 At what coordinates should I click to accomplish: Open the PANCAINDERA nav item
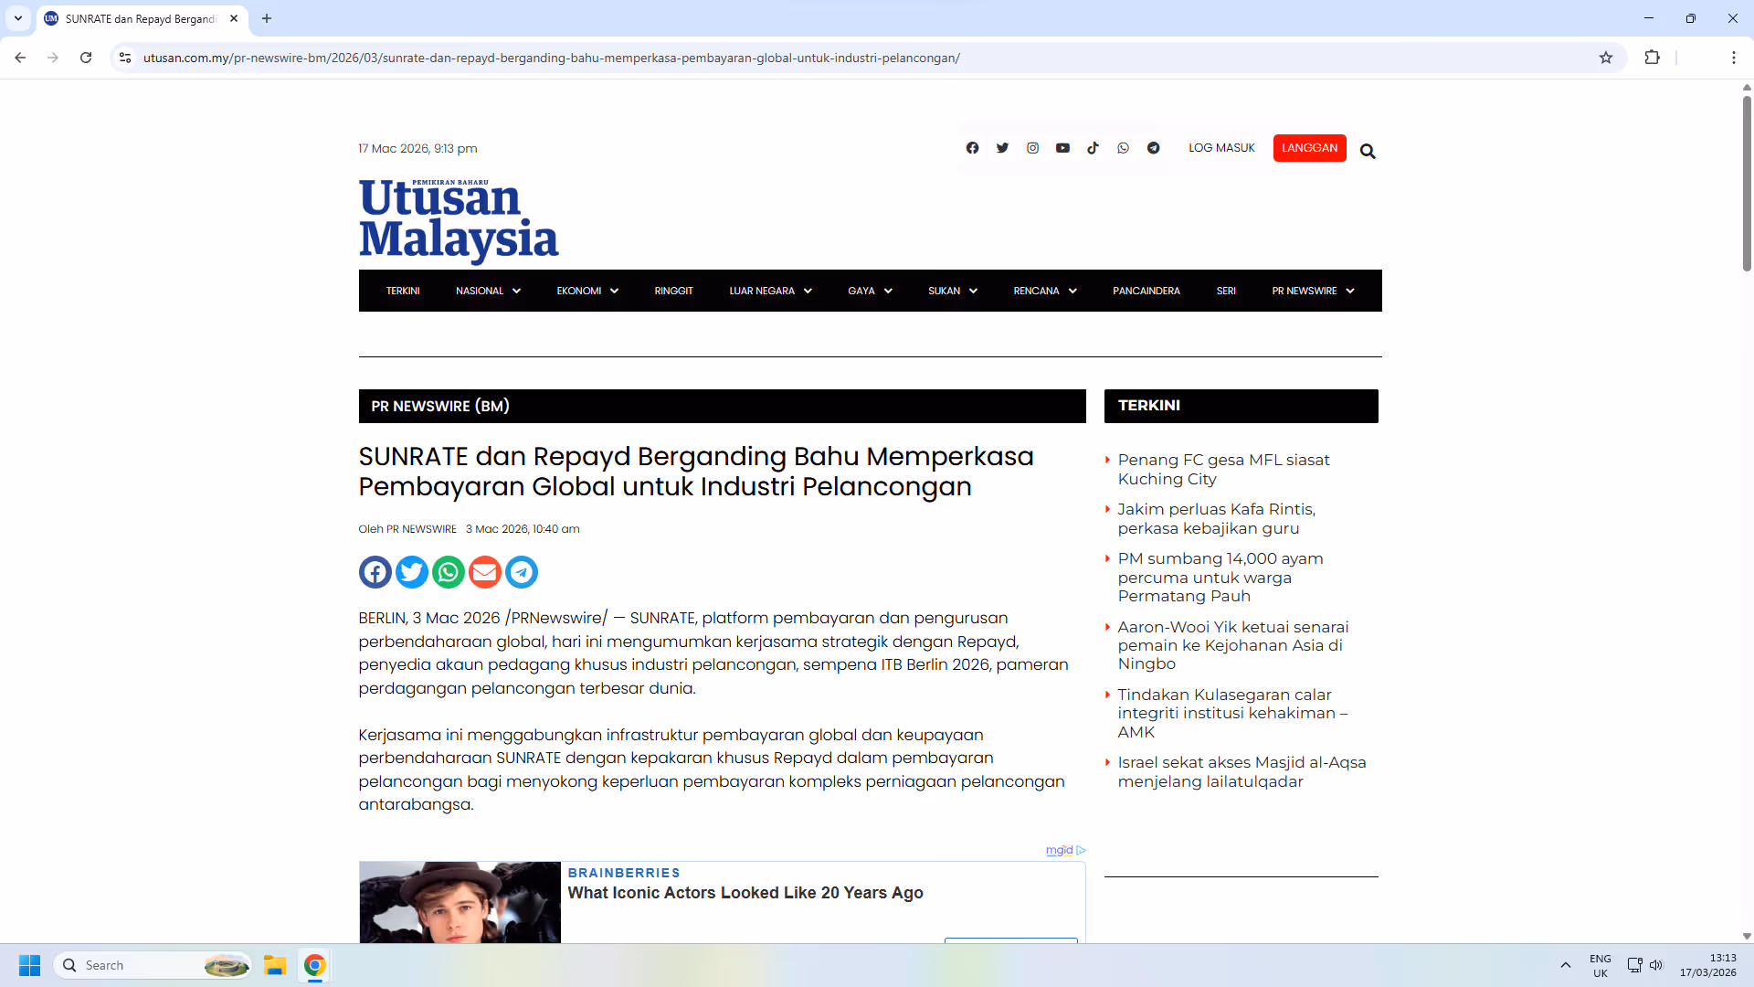coord(1146,291)
